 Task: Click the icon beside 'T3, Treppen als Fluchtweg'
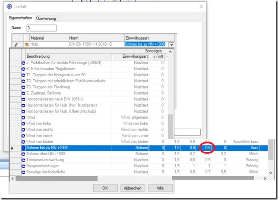point(23,87)
